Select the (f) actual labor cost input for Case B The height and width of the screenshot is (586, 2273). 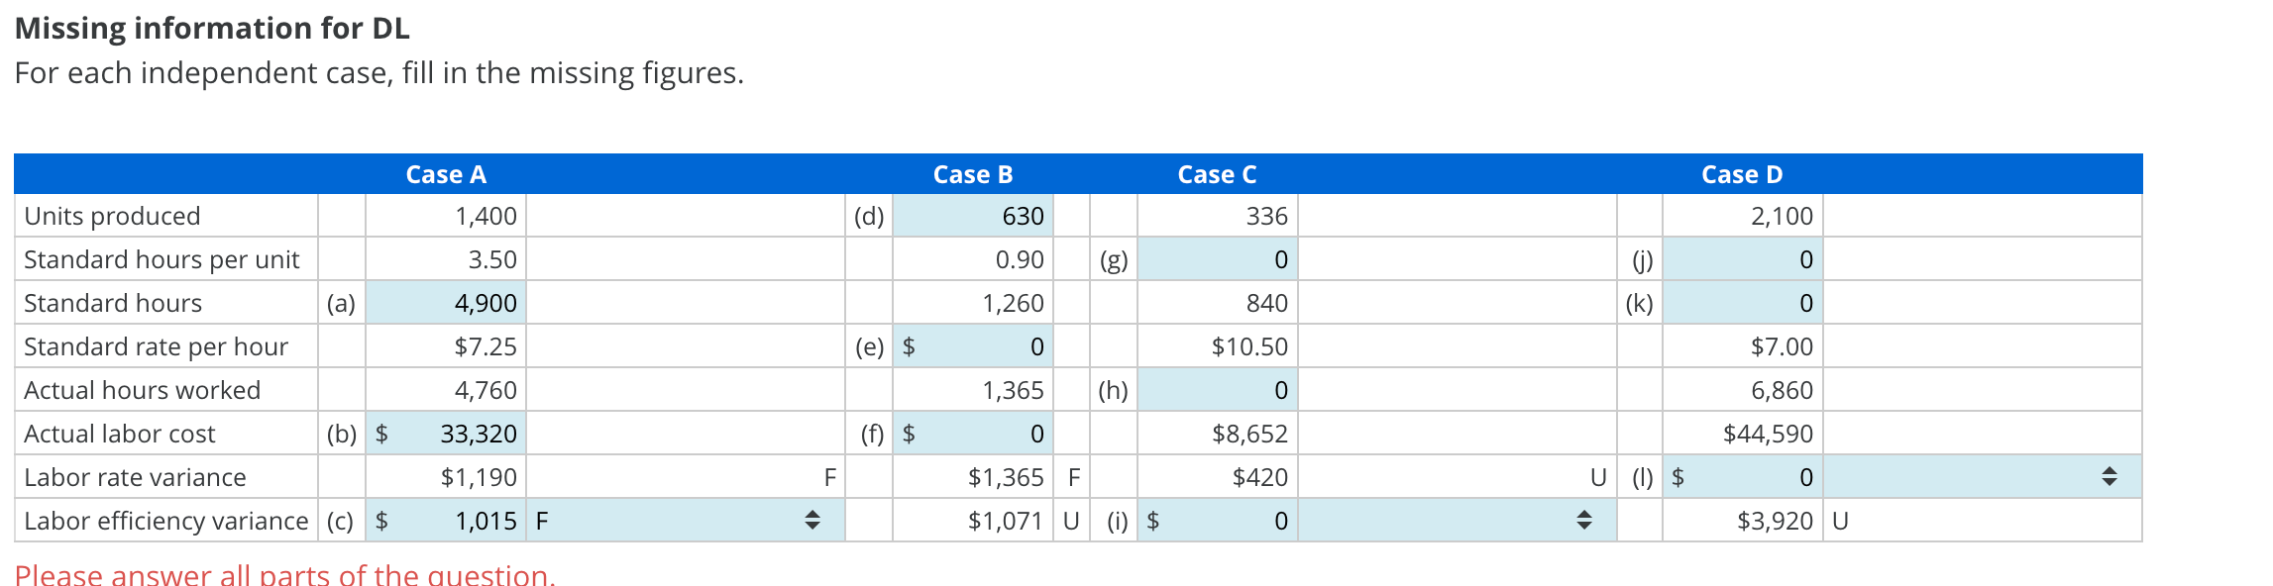coord(973,434)
